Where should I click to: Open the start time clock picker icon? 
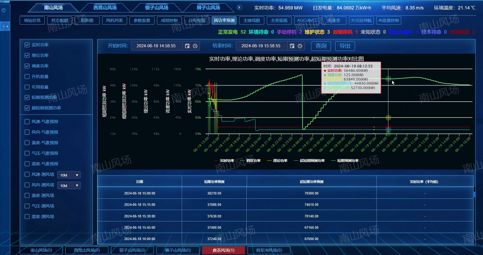195,46
